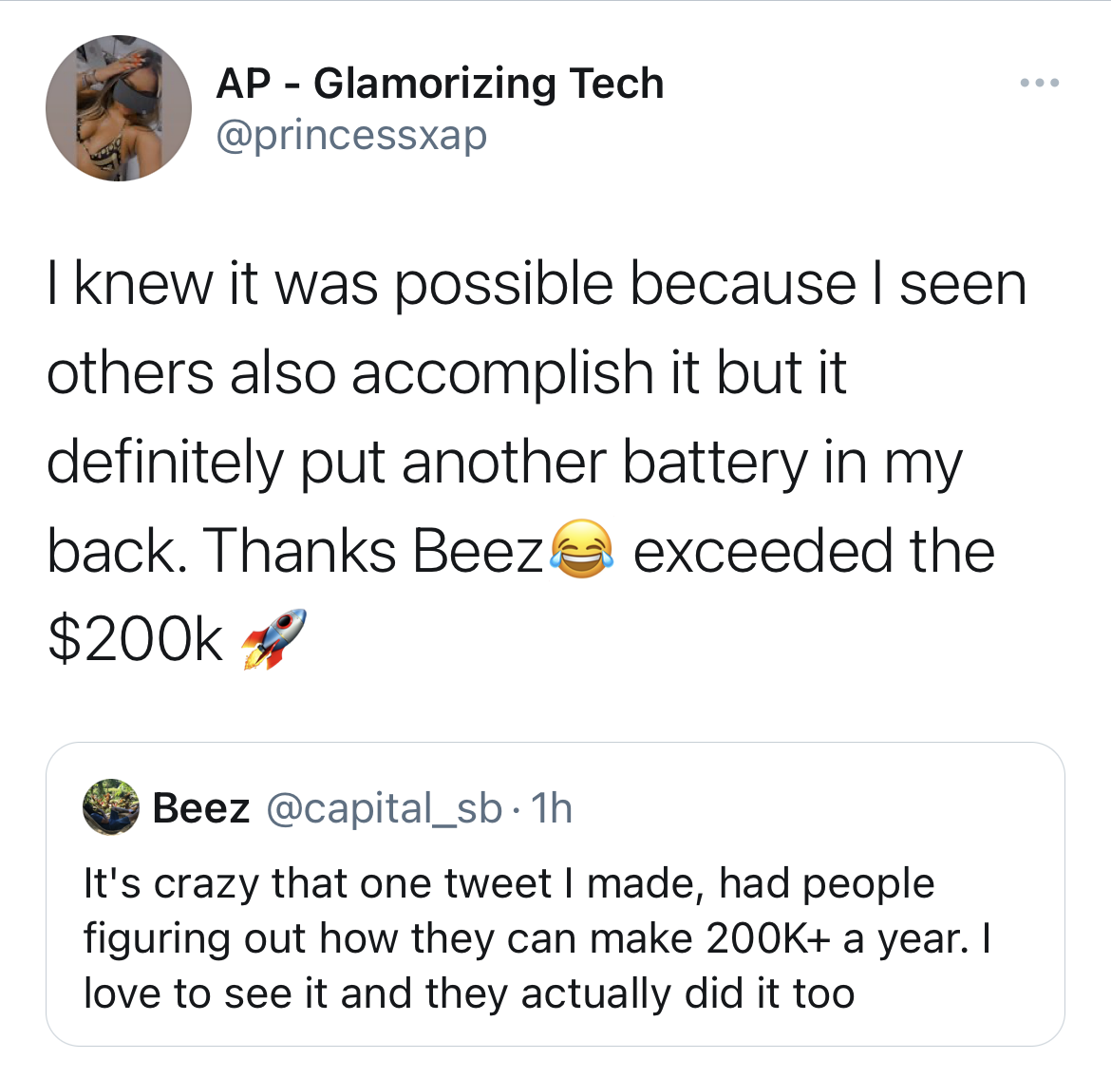Click the words "exceeded the" in the tweet
The height and width of the screenshot is (1078, 1111).
814,552
